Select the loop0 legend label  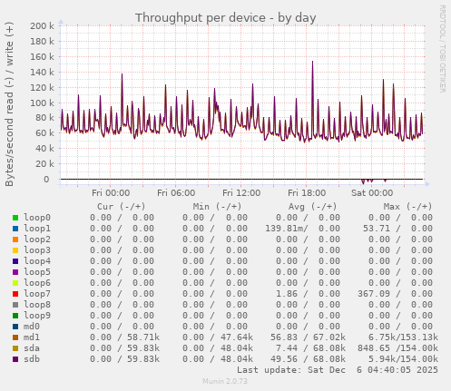point(37,218)
